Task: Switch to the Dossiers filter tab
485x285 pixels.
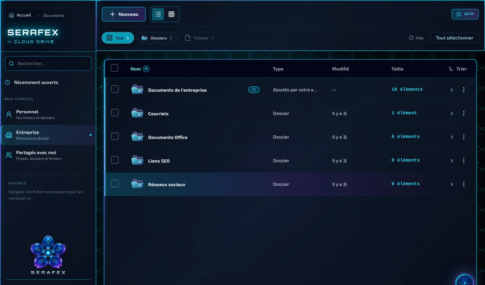Action: (157, 38)
